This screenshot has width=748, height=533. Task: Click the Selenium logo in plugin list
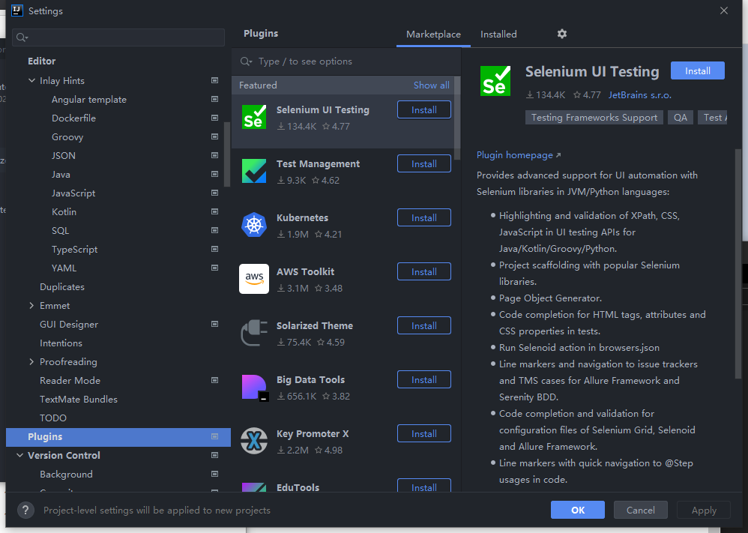(254, 118)
